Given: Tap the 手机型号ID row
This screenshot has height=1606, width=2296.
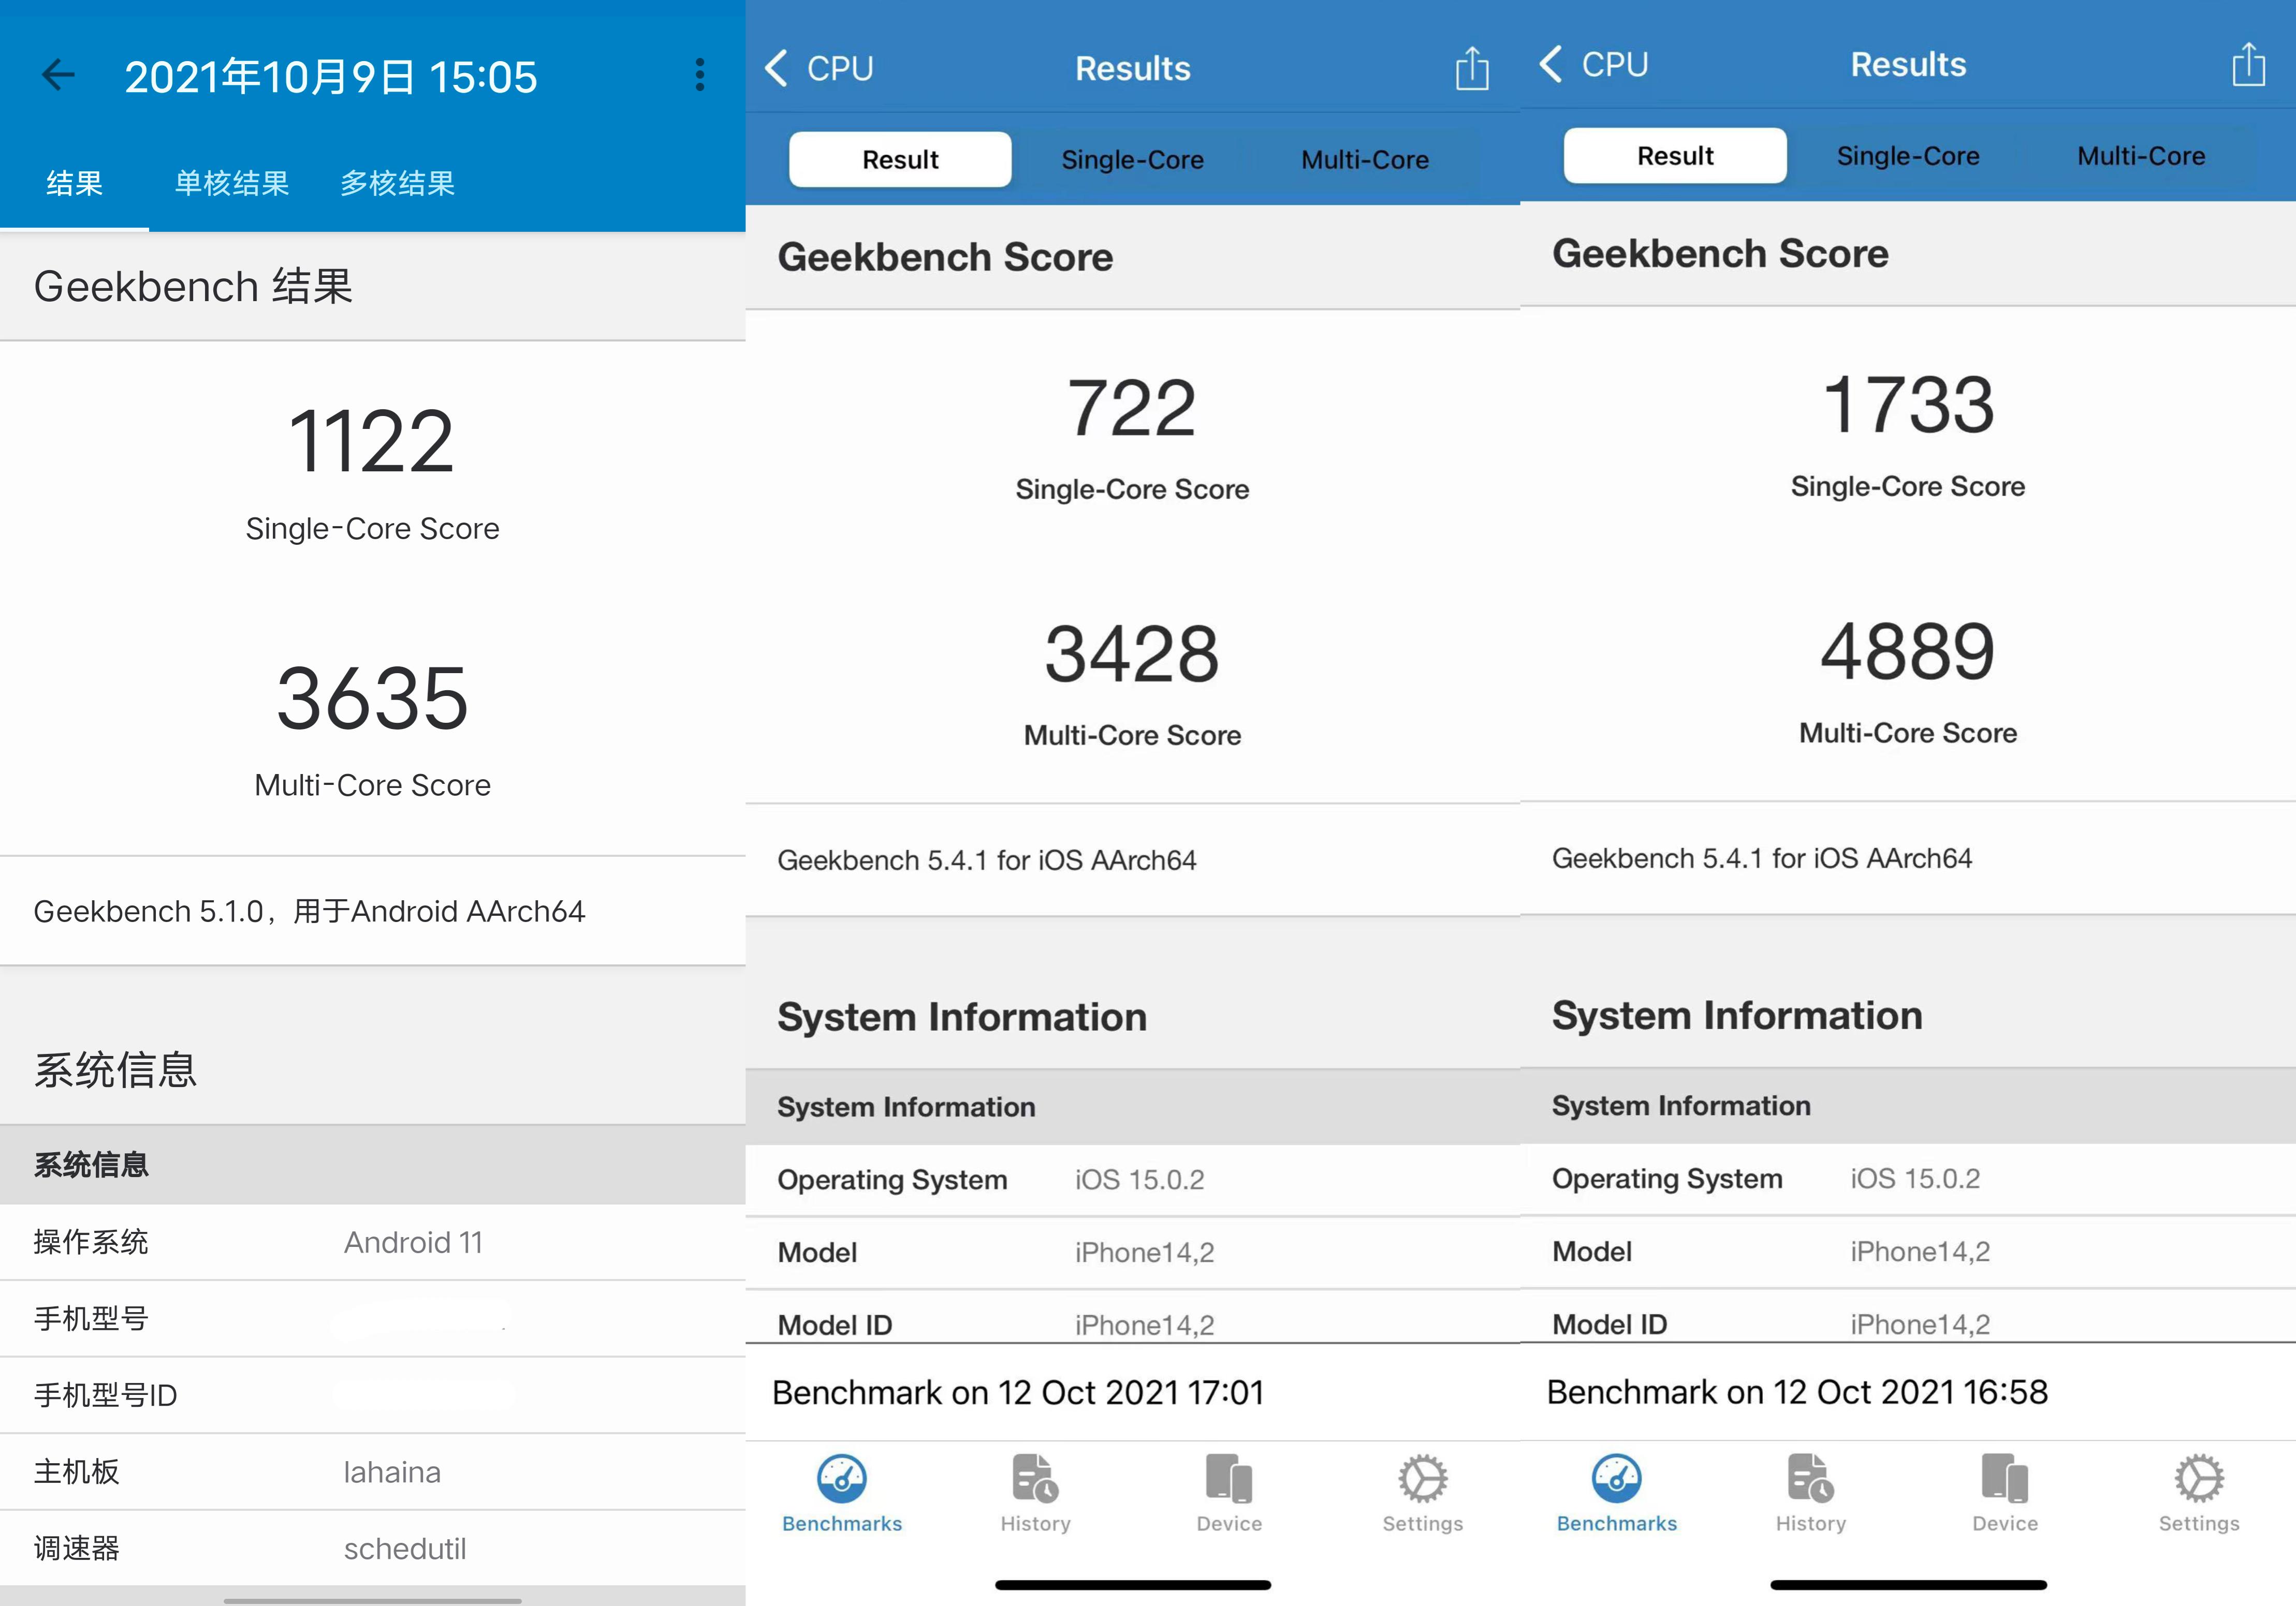Looking at the screenshot, I should pyautogui.click(x=372, y=1395).
